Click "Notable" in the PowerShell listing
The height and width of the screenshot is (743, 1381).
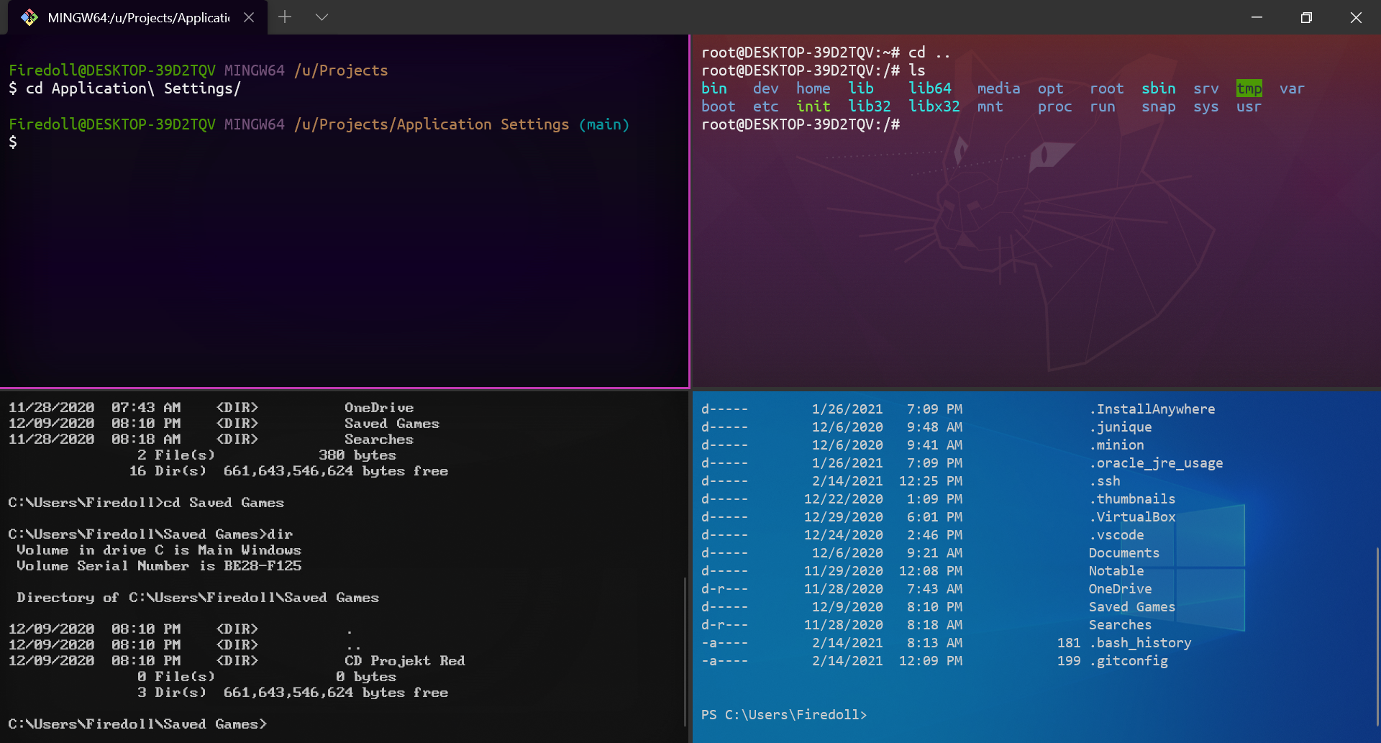tap(1116, 571)
